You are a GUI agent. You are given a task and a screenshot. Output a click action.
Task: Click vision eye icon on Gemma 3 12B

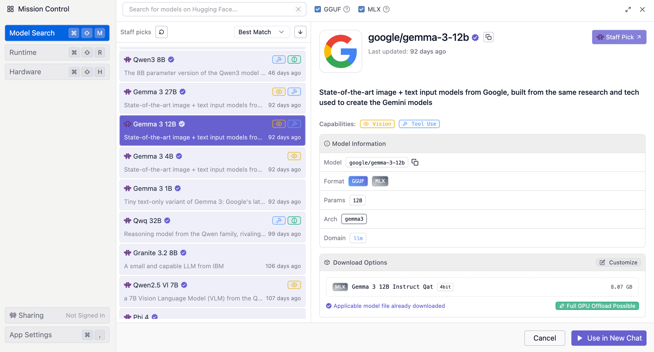pos(279,124)
